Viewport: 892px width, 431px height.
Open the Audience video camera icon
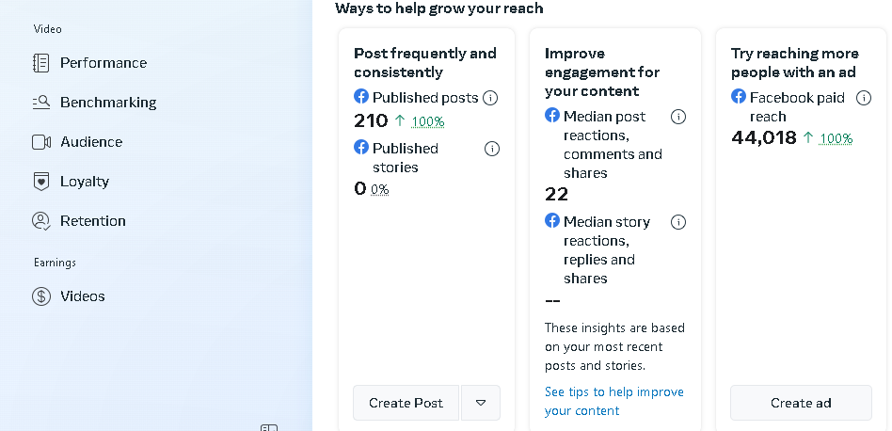pos(41,141)
